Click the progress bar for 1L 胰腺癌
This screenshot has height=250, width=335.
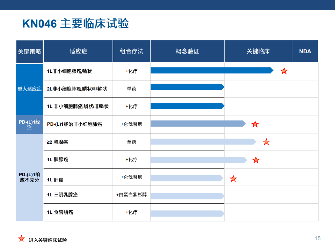coord(199,160)
